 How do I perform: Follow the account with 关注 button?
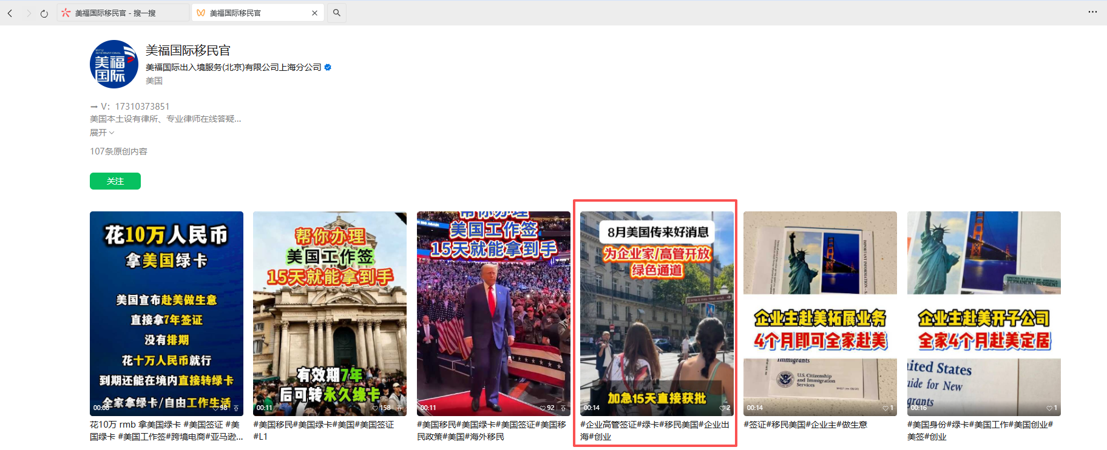(115, 181)
